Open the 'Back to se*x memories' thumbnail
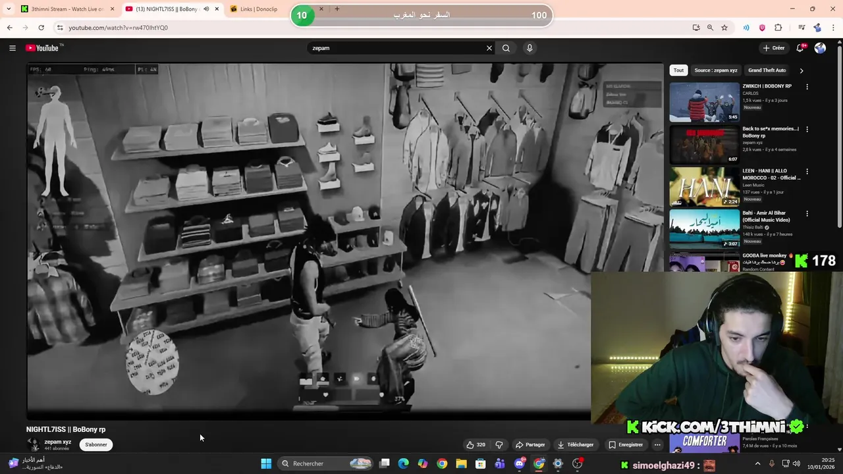Viewport: 843px width, 474px height. (705, 144)
